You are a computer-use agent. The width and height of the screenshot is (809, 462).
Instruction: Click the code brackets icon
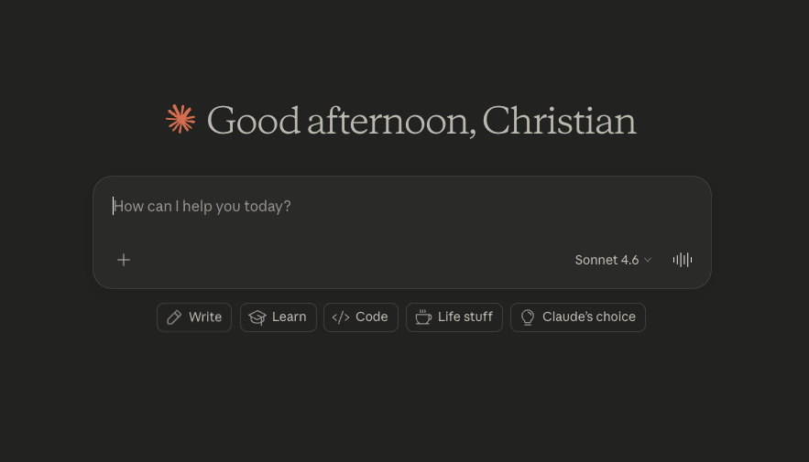pos(341,317)
